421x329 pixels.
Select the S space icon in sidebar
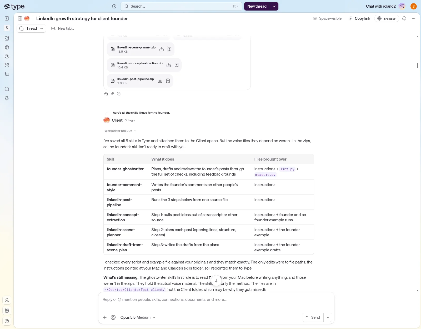(7, 28)
